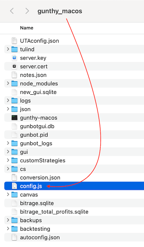Screen dimensions: 144x247
Task: Click the server.key keychain icon
Action: [x=14, y=58]
